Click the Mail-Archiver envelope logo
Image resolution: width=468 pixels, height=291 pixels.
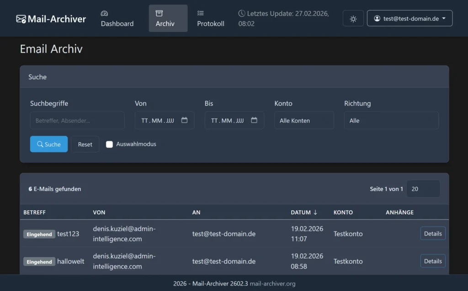(21, 19)
